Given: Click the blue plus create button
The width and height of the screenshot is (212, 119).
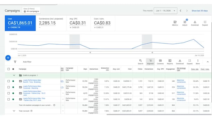Looking at the screenshot, I should [8, 58].
